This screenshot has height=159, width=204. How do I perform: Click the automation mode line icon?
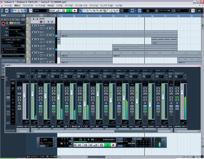[x=31, y=11]
